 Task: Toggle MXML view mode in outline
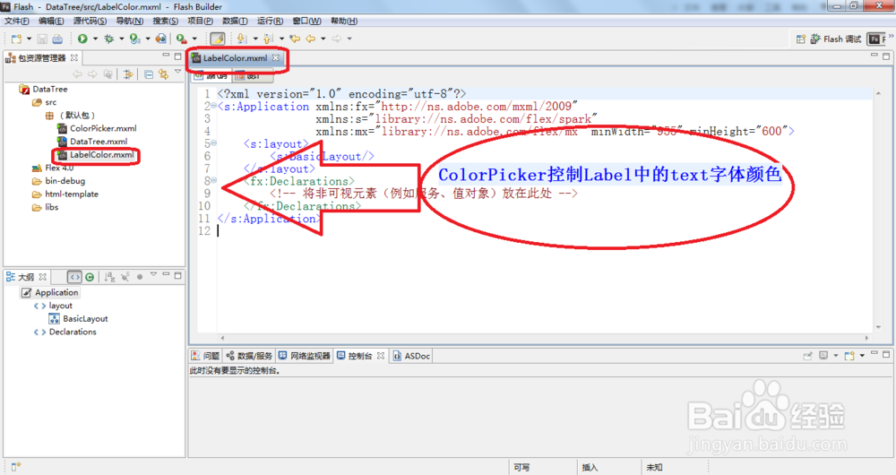click(75, 277)
